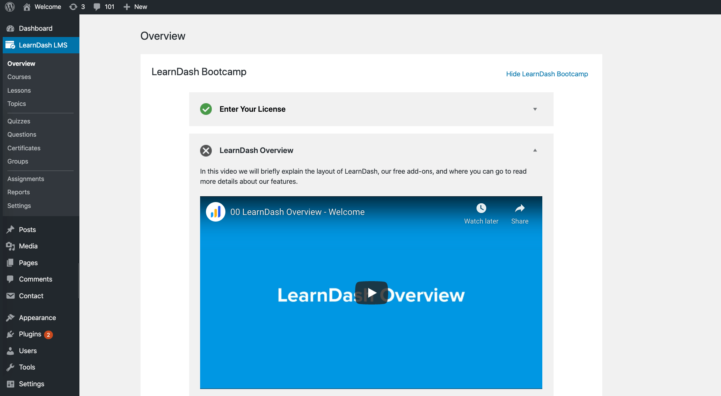Click the Plugins plug icon
Viewport: 721px width, 396px height.
tap(11, 334)
